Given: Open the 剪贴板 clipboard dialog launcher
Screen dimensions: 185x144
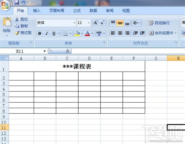Looking at the screenshot, I should pyautogui.click(x=31, y=42).
